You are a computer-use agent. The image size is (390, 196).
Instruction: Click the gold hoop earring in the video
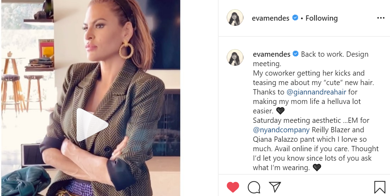(126, 49)
